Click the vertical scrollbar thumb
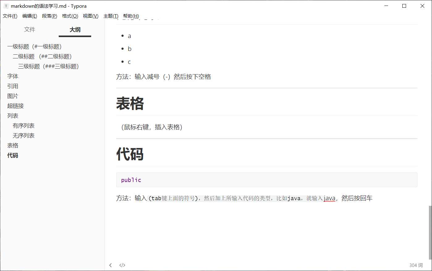 tap(430, 232)
